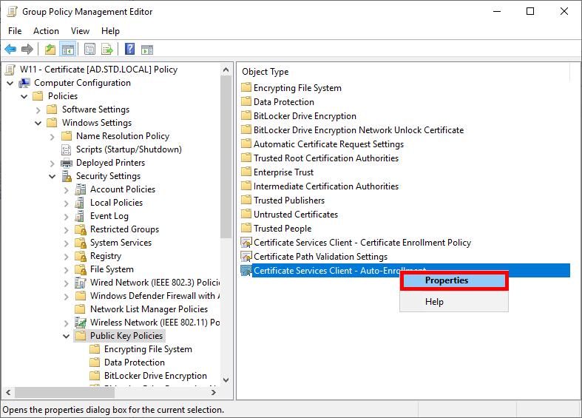
Task: Open the Action menu
Action: 46,31
